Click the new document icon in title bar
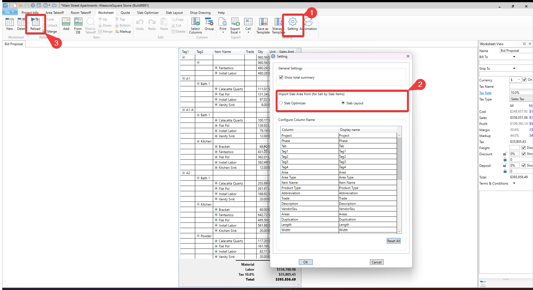This screenshot has height=290, width=533. (15, 5)
